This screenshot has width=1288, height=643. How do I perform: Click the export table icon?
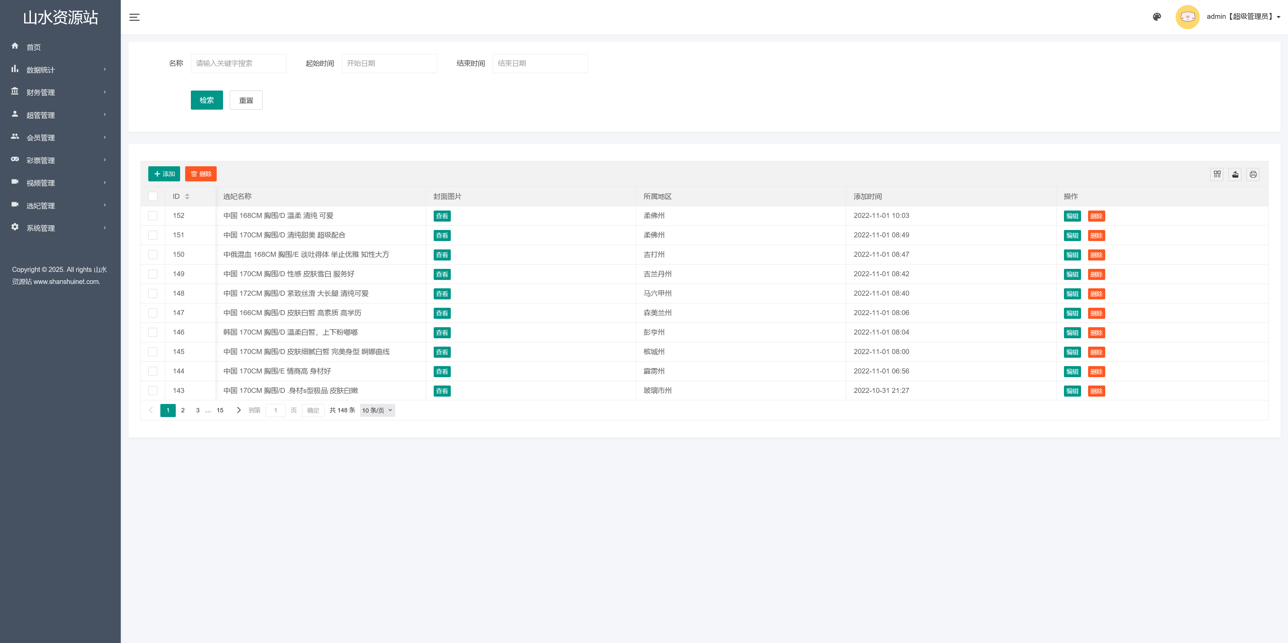(1235, 174)
